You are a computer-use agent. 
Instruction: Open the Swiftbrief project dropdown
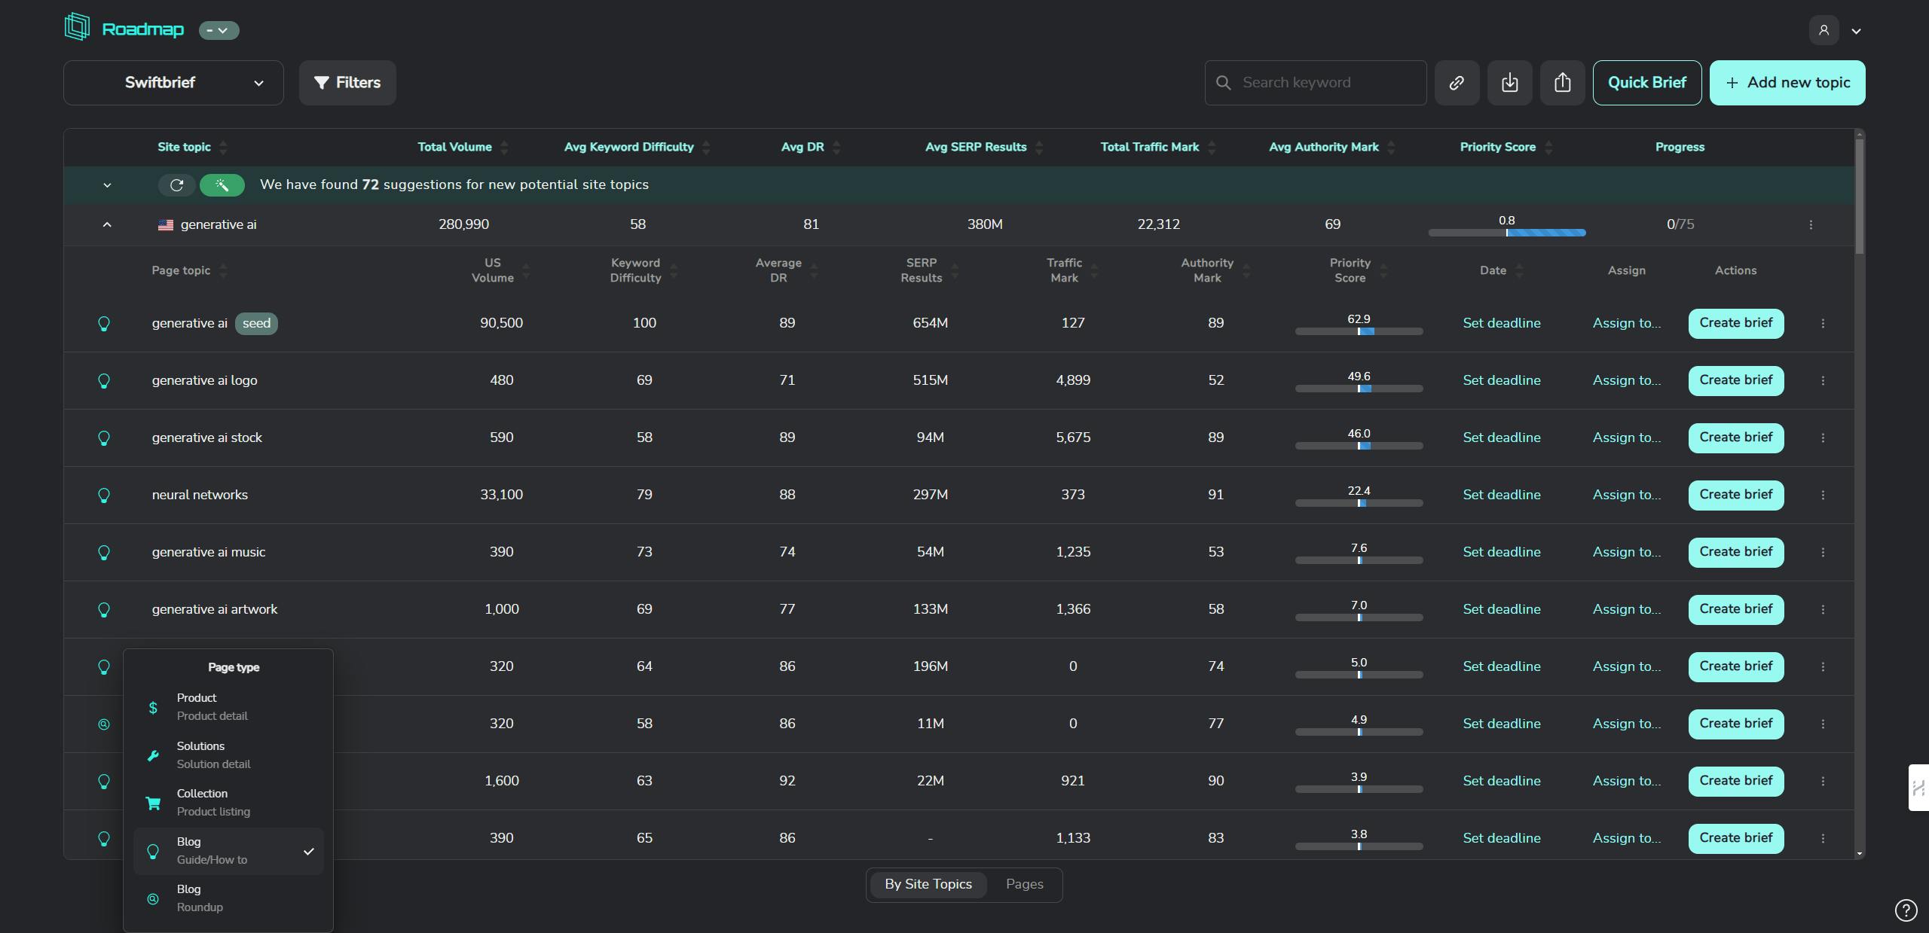[173, 83]
